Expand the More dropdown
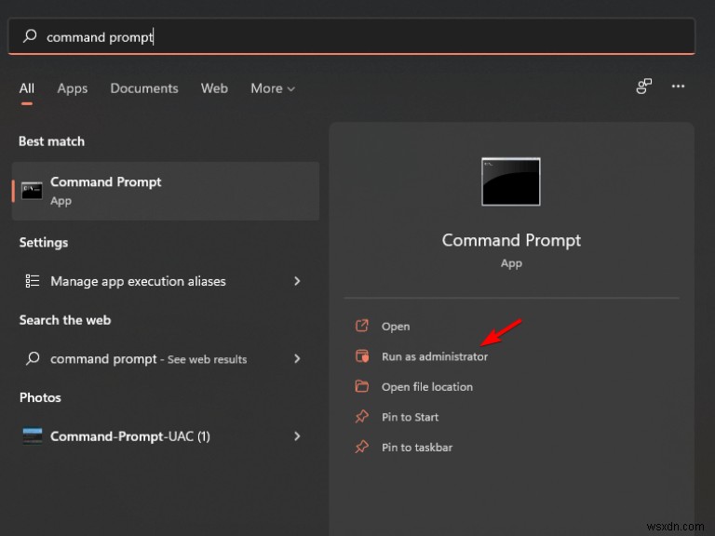Viewport: 715px width, 536px height. 273,88
